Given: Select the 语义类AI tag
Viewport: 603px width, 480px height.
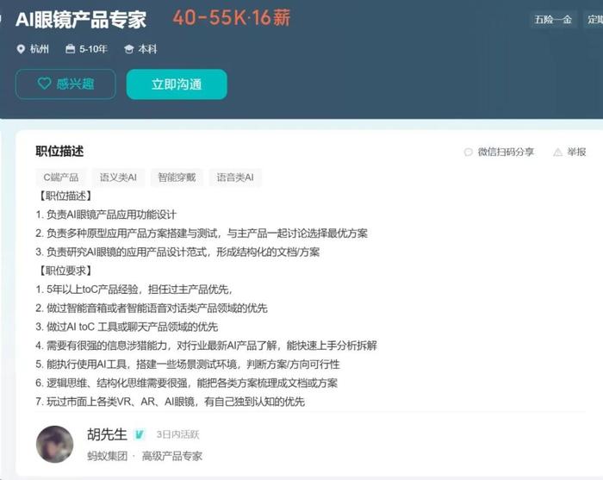Looking at the screenshot, I should tap(118, 178).
